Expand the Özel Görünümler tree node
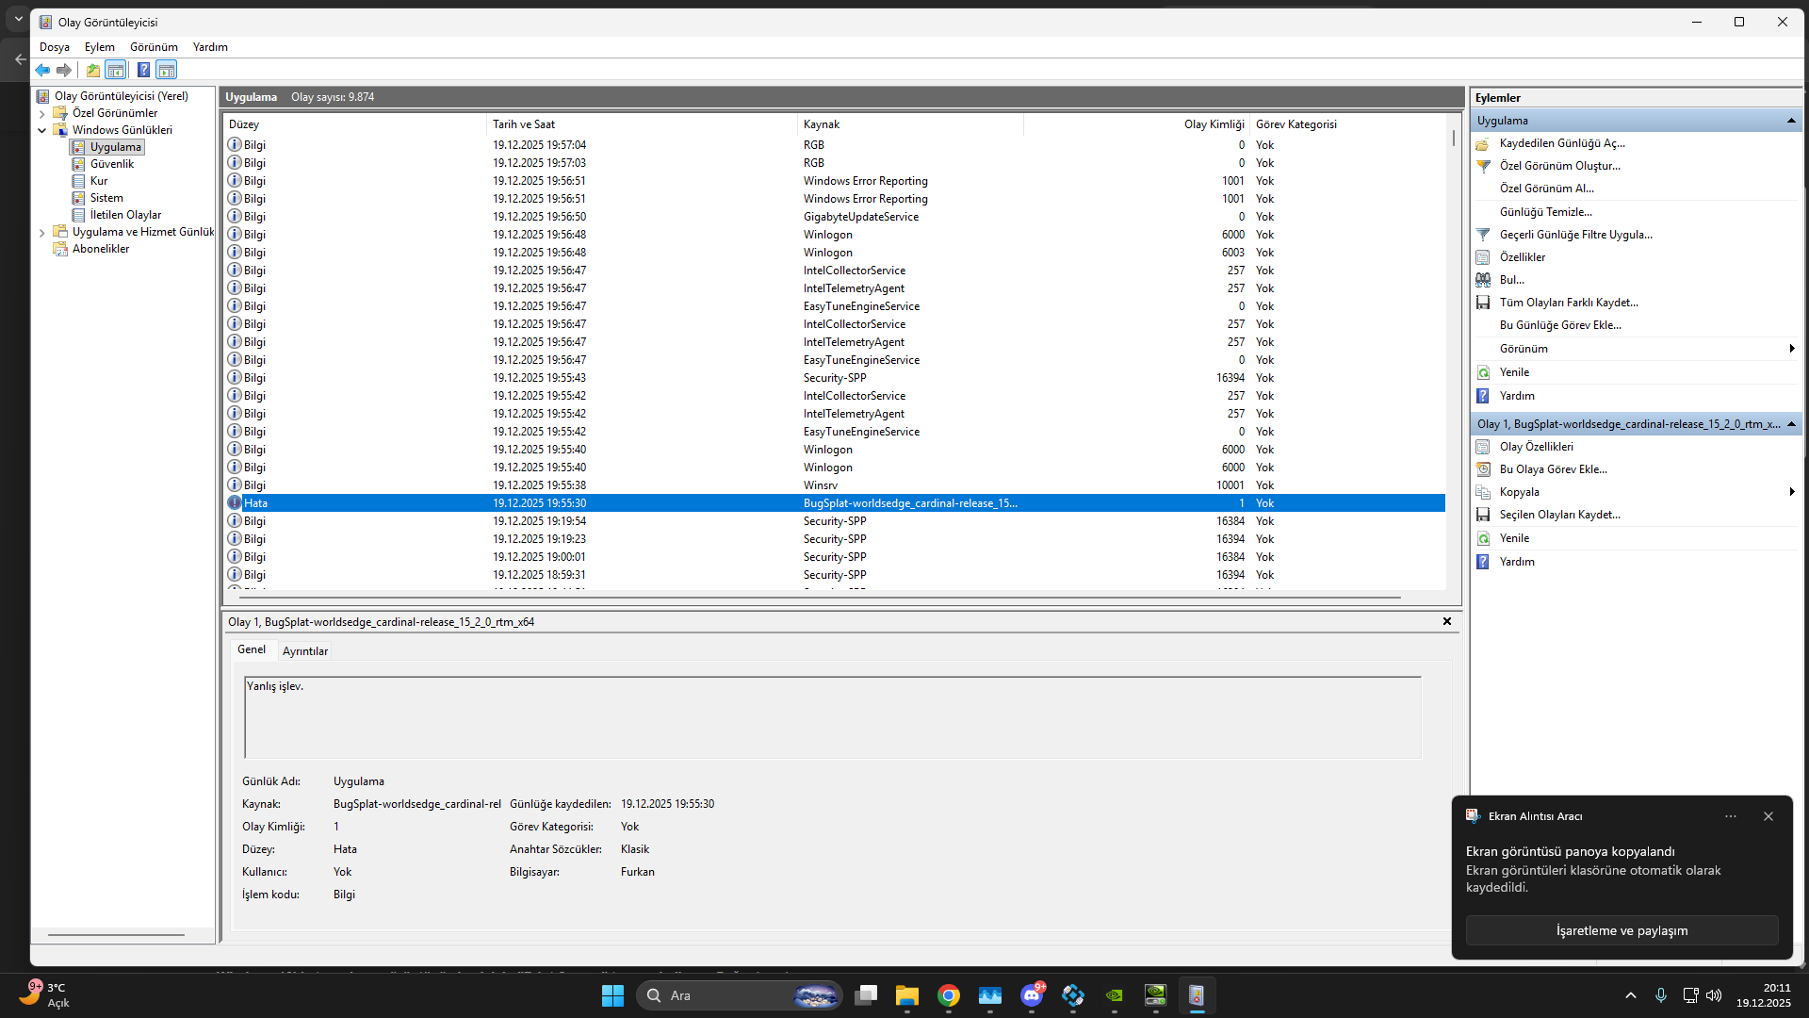Viewport: 1809px width, 1018px height. 41,114
